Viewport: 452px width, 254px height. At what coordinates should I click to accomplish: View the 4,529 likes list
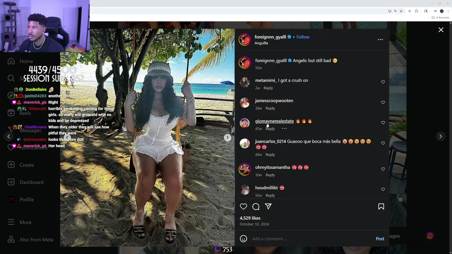(x=250, y=218)
